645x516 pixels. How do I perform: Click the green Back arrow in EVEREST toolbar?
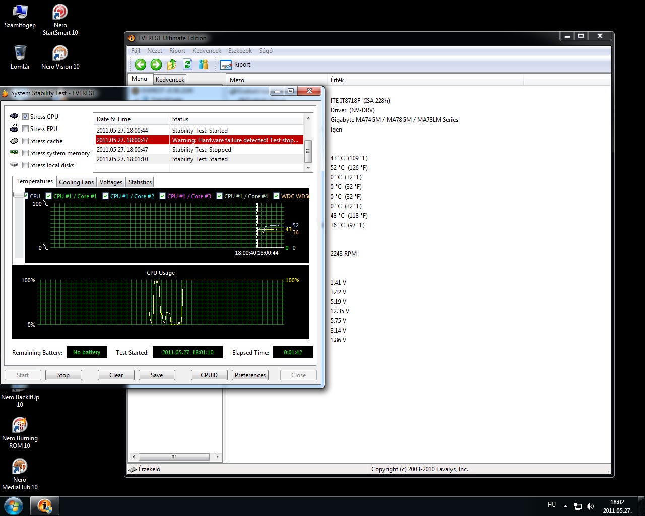141,64
